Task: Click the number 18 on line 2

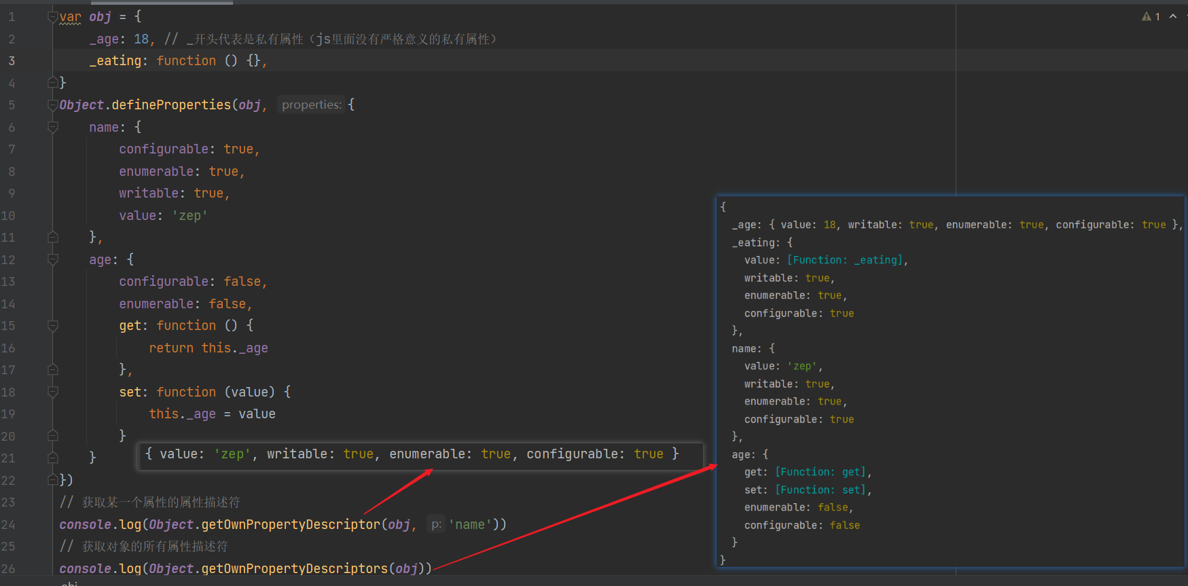Action: point(141,39)
